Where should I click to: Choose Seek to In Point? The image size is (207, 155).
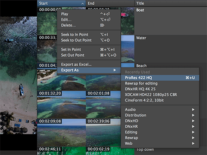click(x=89, y=35)
